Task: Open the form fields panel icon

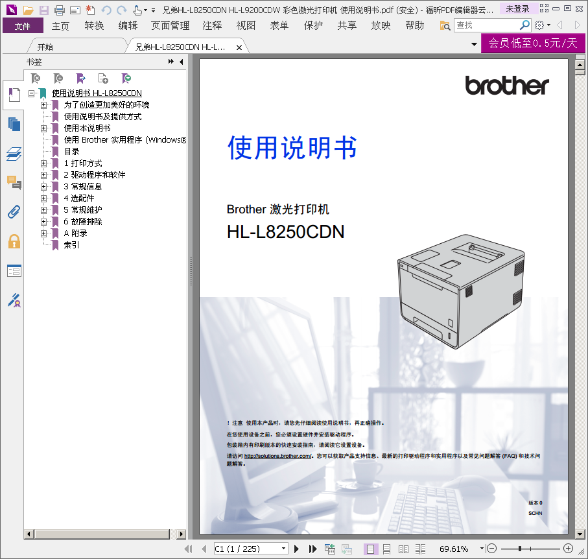Action: 14,271
